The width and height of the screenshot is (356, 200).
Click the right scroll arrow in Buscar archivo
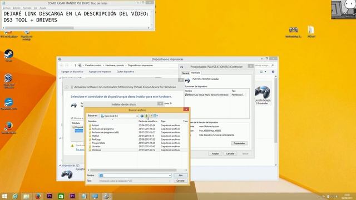point(186,170)
